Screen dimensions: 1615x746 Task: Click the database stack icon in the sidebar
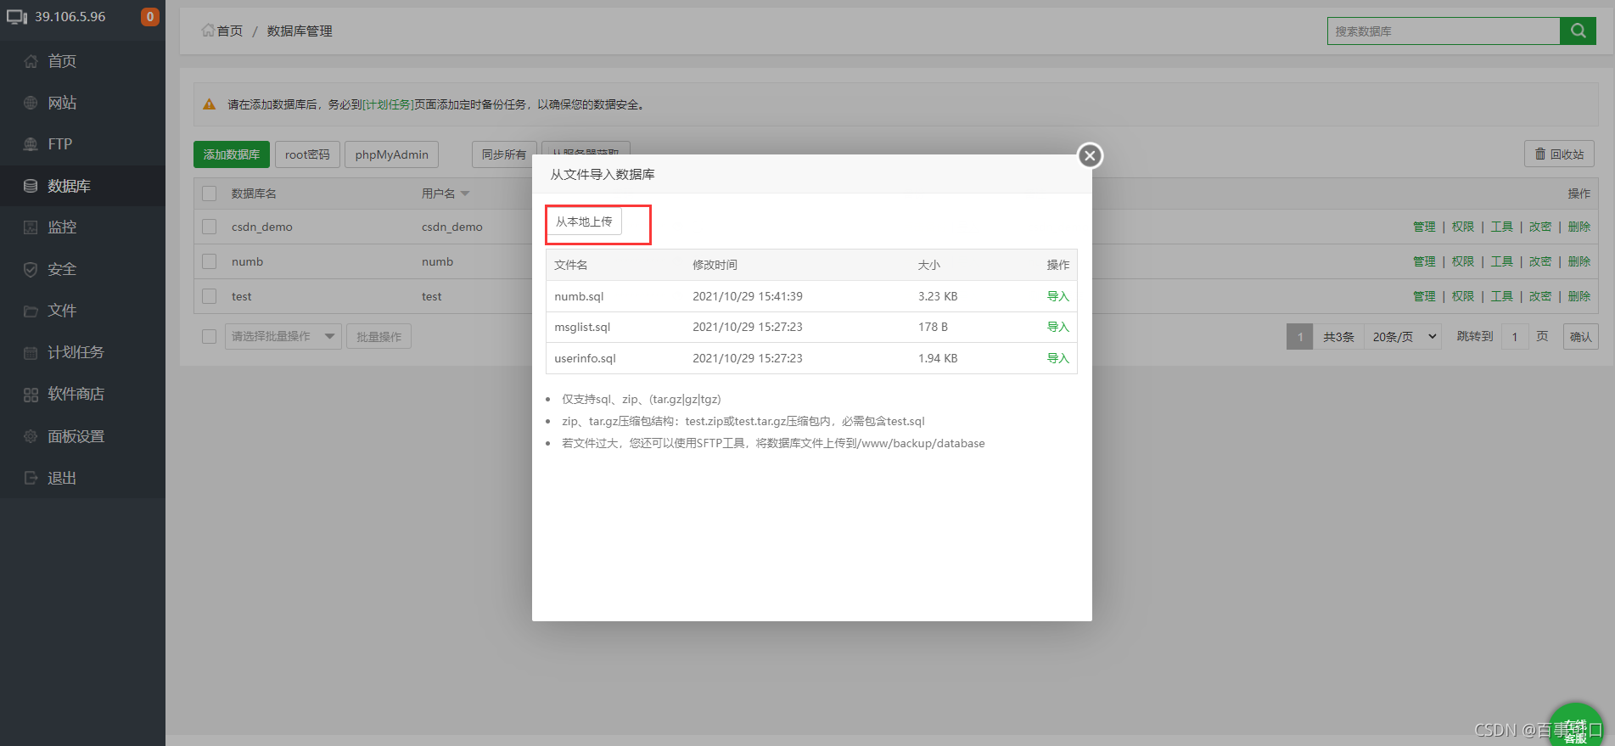31,186
